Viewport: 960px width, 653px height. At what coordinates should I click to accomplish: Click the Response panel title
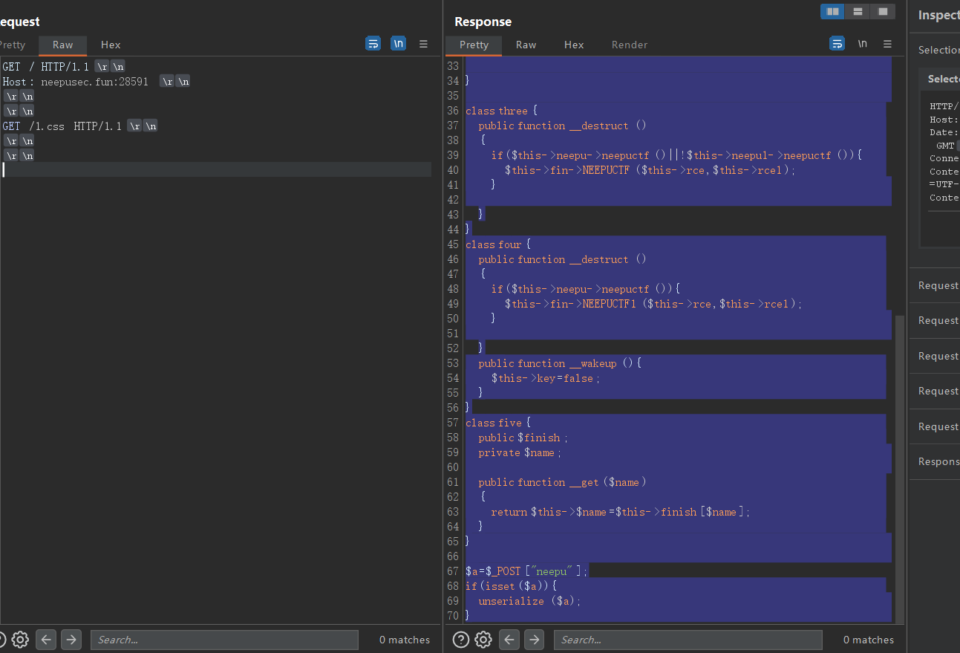pos(483,22)
